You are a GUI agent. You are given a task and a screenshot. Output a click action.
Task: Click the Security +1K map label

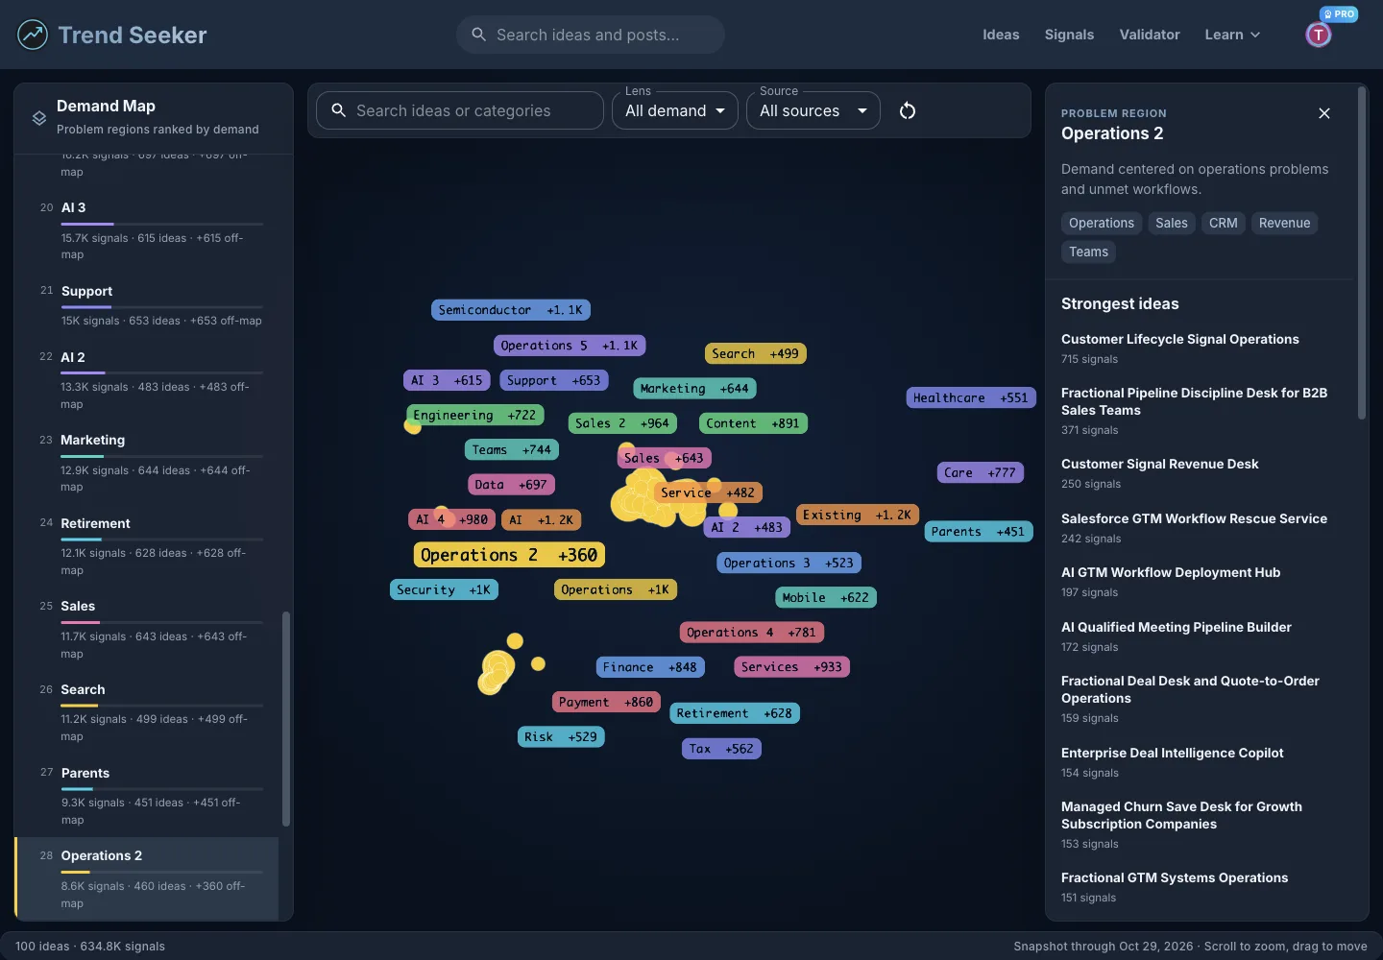pos(444,589)
